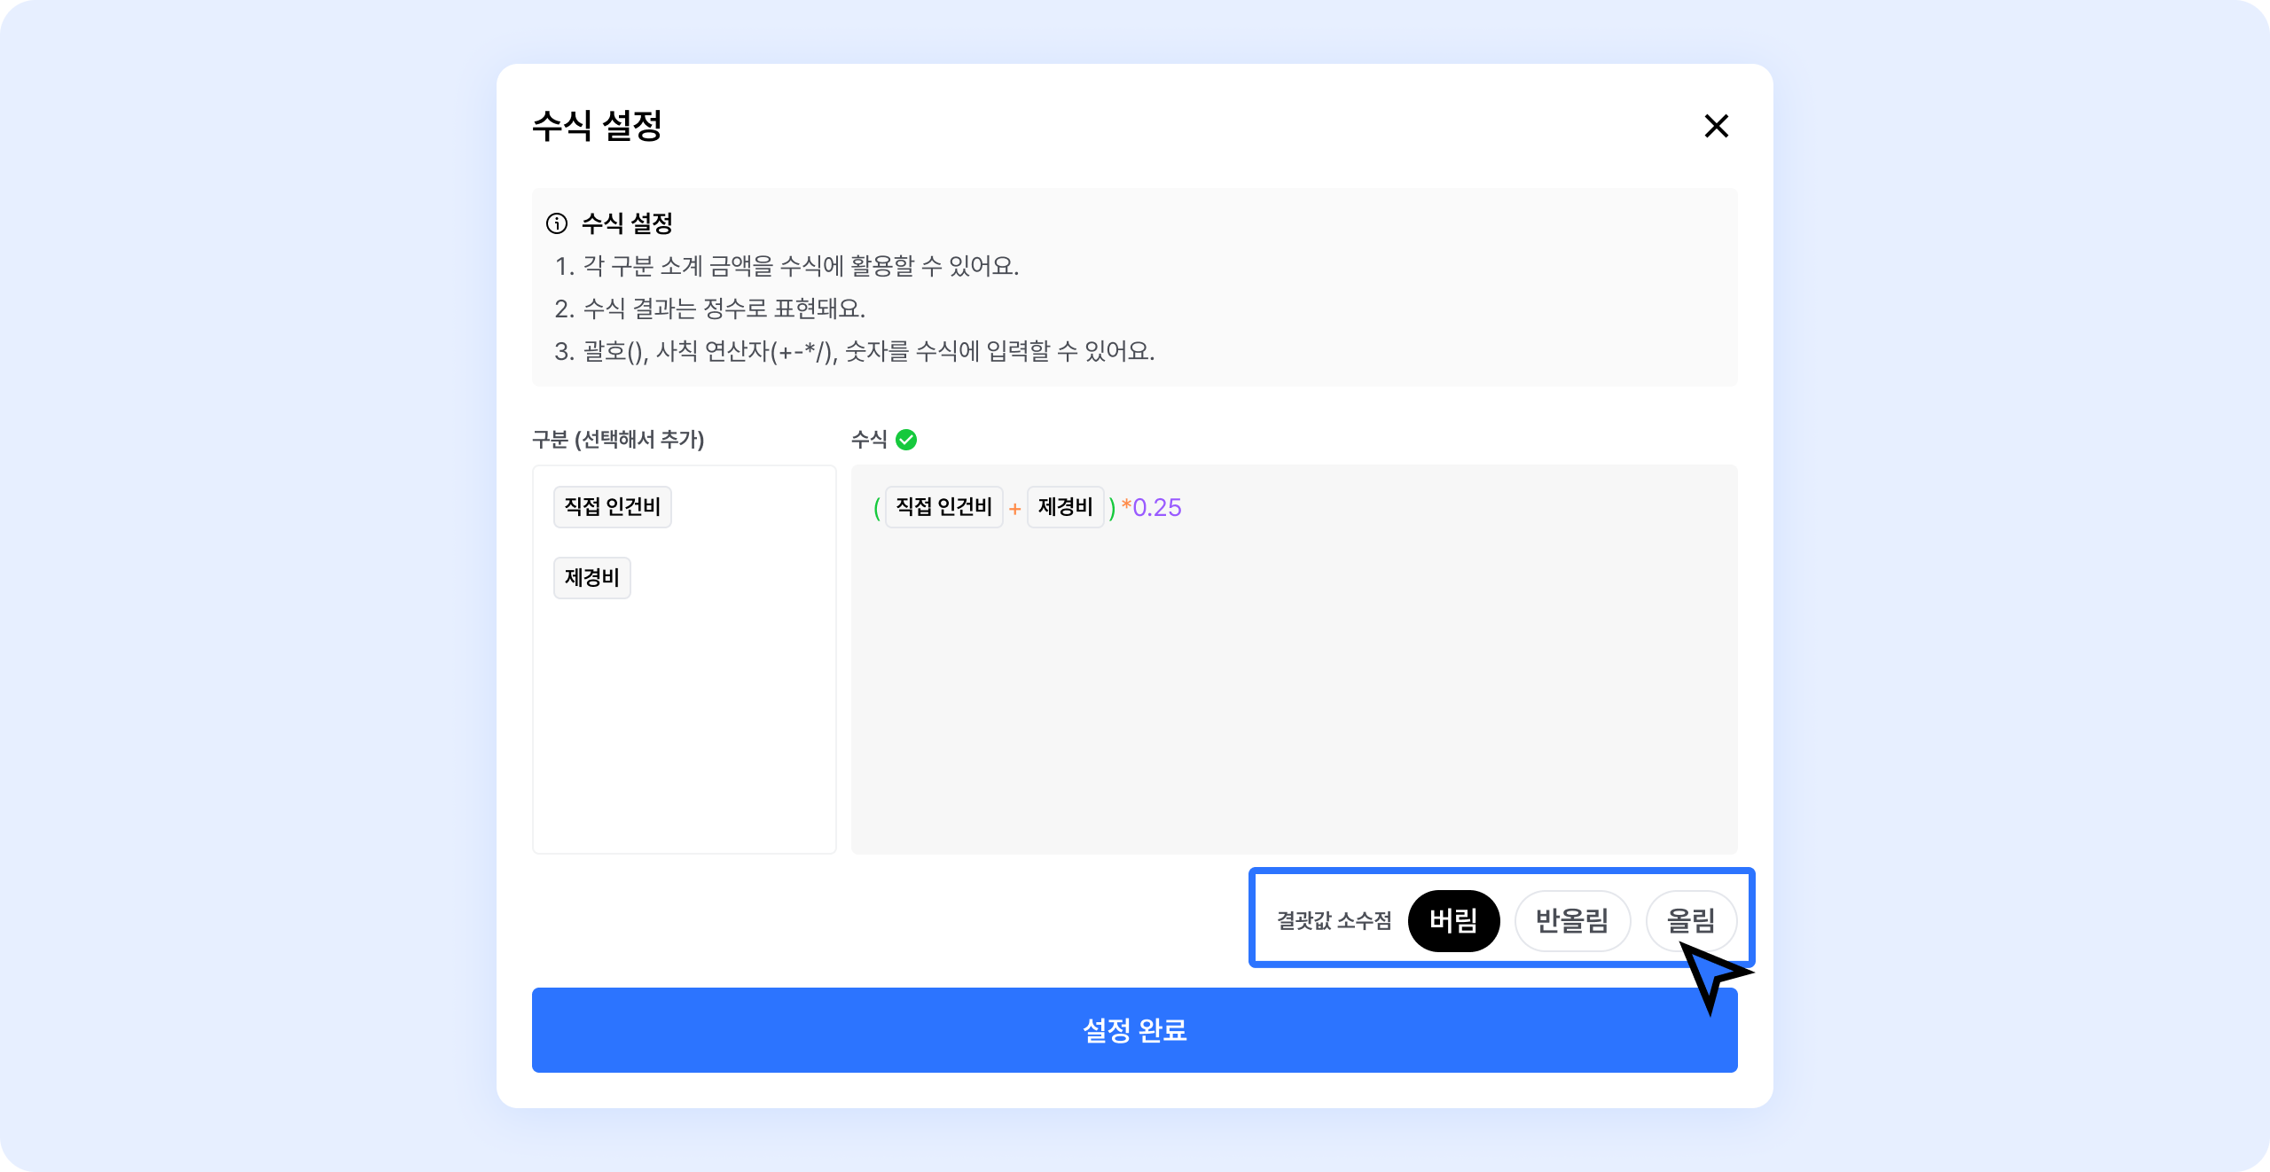
Task: Click the 수식 label above formula field
Action: pyautogui.click(x=868, y=440)
